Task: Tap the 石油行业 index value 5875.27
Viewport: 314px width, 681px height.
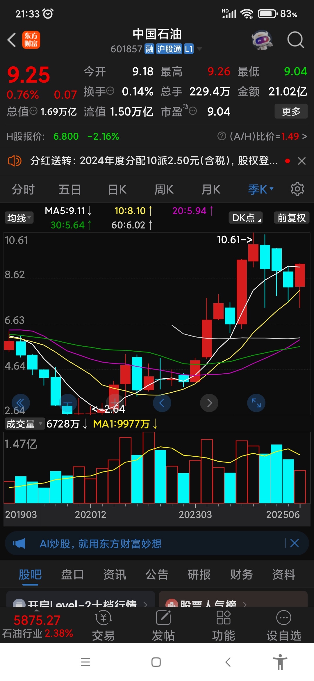Action: (37, 620)
